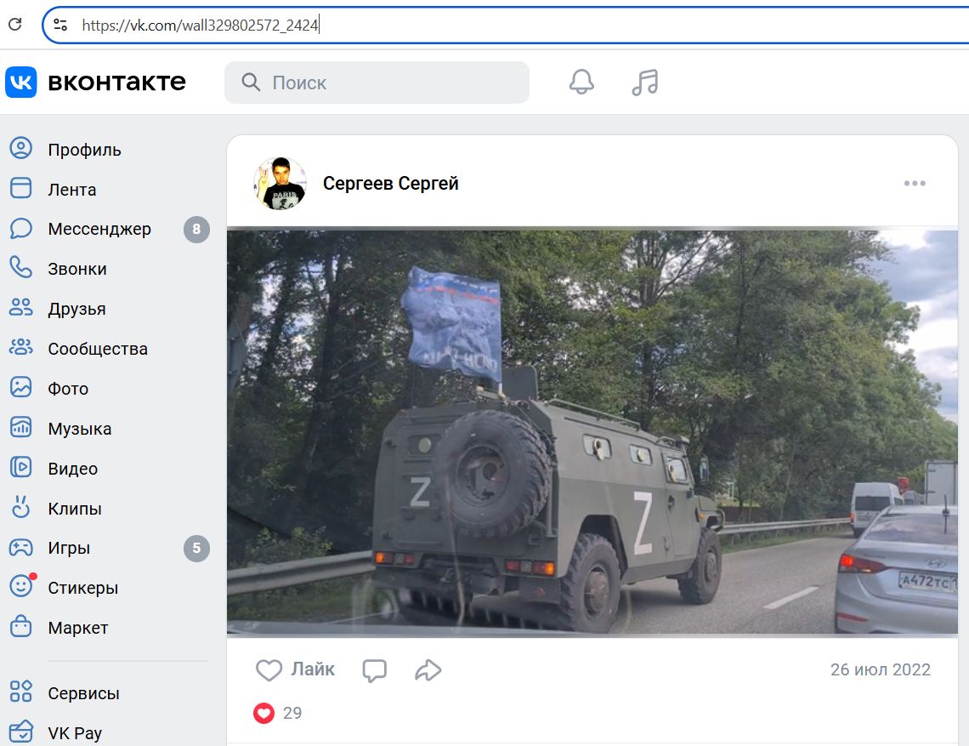The width and height of the screenshot is (969, 746).
Task: Click the author's profile avatar
Action: coord(280,184)
